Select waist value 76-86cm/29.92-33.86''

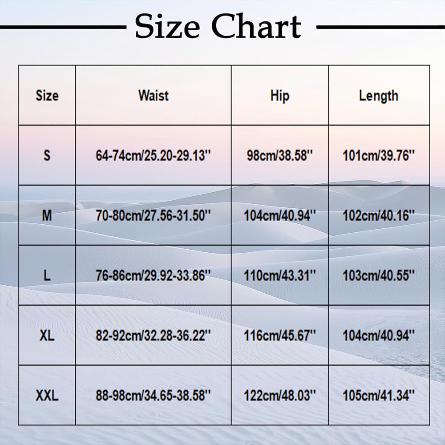(153, 275)
